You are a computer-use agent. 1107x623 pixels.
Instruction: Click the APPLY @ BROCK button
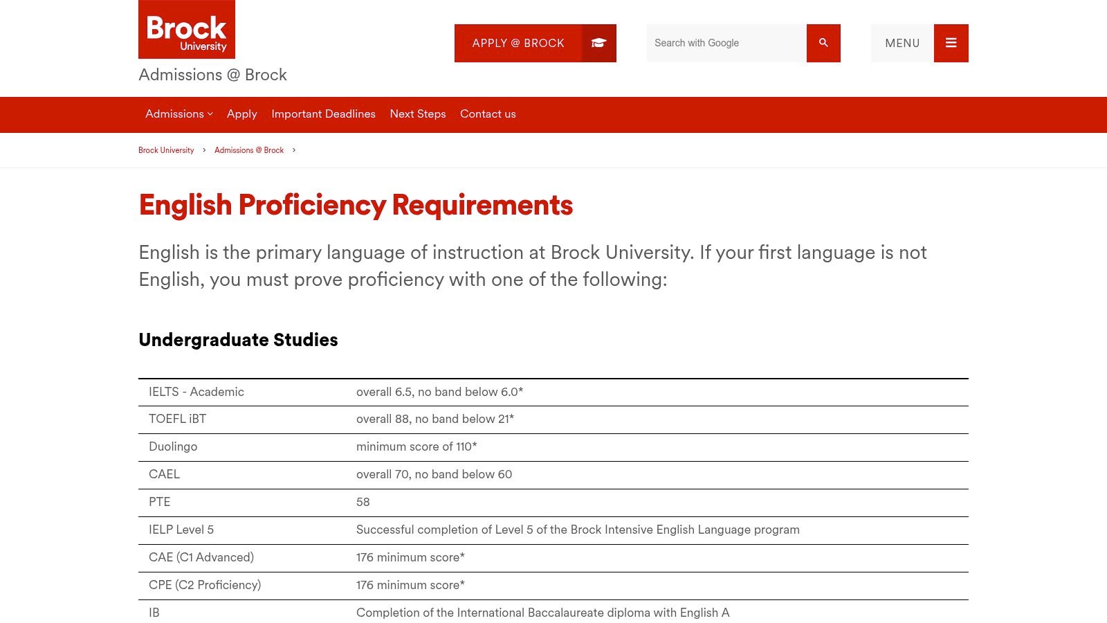pos(536,43)
